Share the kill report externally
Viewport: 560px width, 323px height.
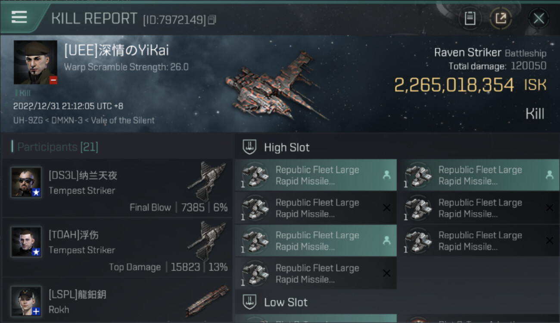pos(501,18)
